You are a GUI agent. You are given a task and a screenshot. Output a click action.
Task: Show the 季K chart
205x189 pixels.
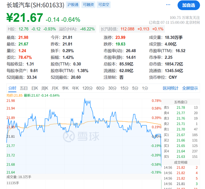[65, 88]
